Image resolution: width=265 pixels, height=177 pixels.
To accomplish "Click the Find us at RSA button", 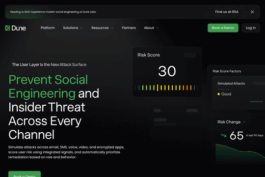I will pyautogui.click(x=227, y=12).
